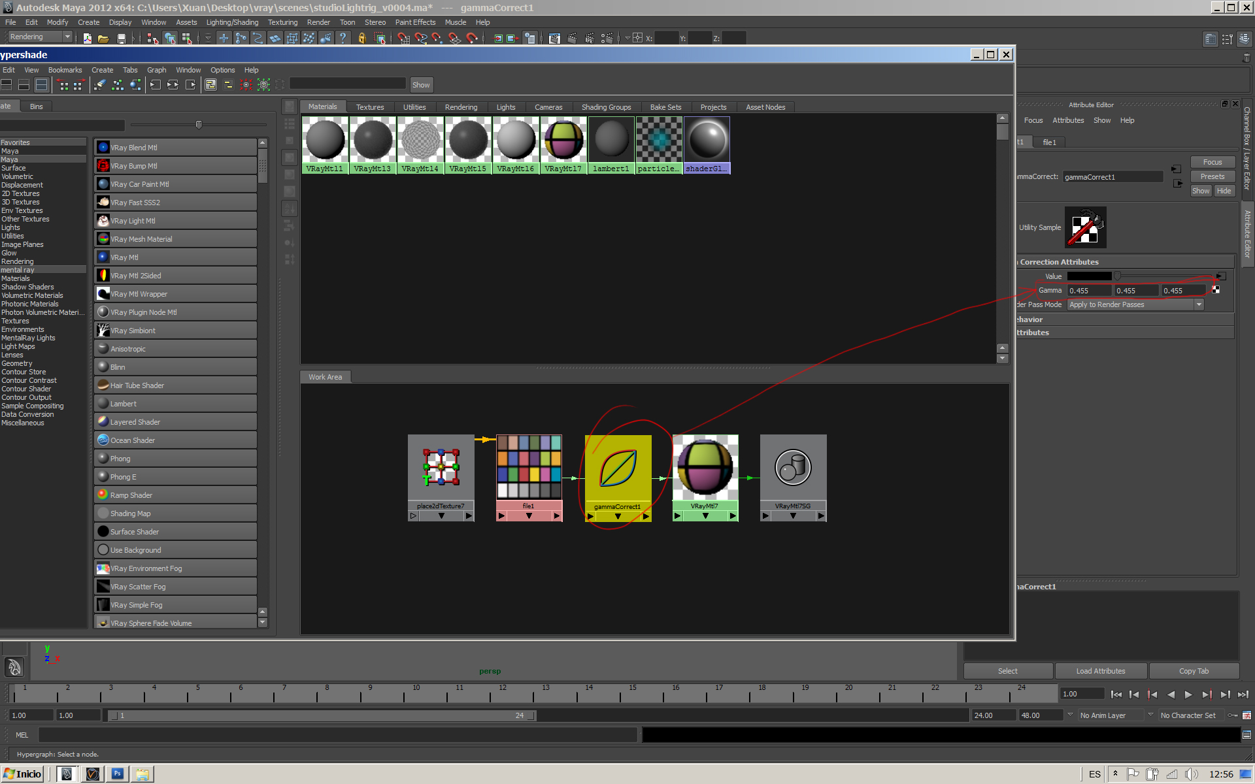Select by hierarchy mode icon
Viewport: 1255px width, 784px height.
153,39
